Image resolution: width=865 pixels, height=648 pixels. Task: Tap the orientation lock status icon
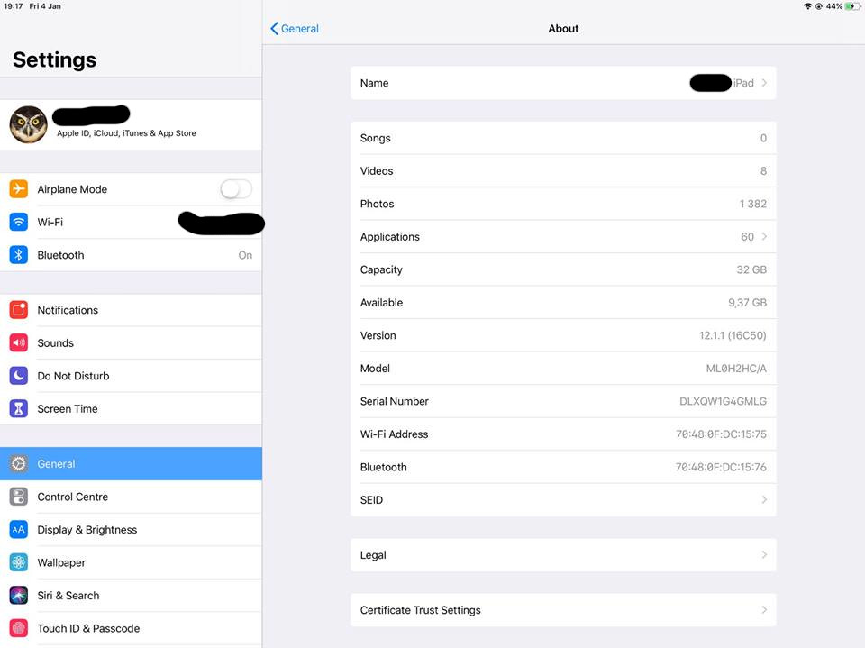point(819,6)
